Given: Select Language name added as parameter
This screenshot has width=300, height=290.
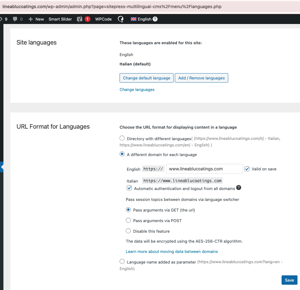Looking at the screenshot, I should click(122, 261).
